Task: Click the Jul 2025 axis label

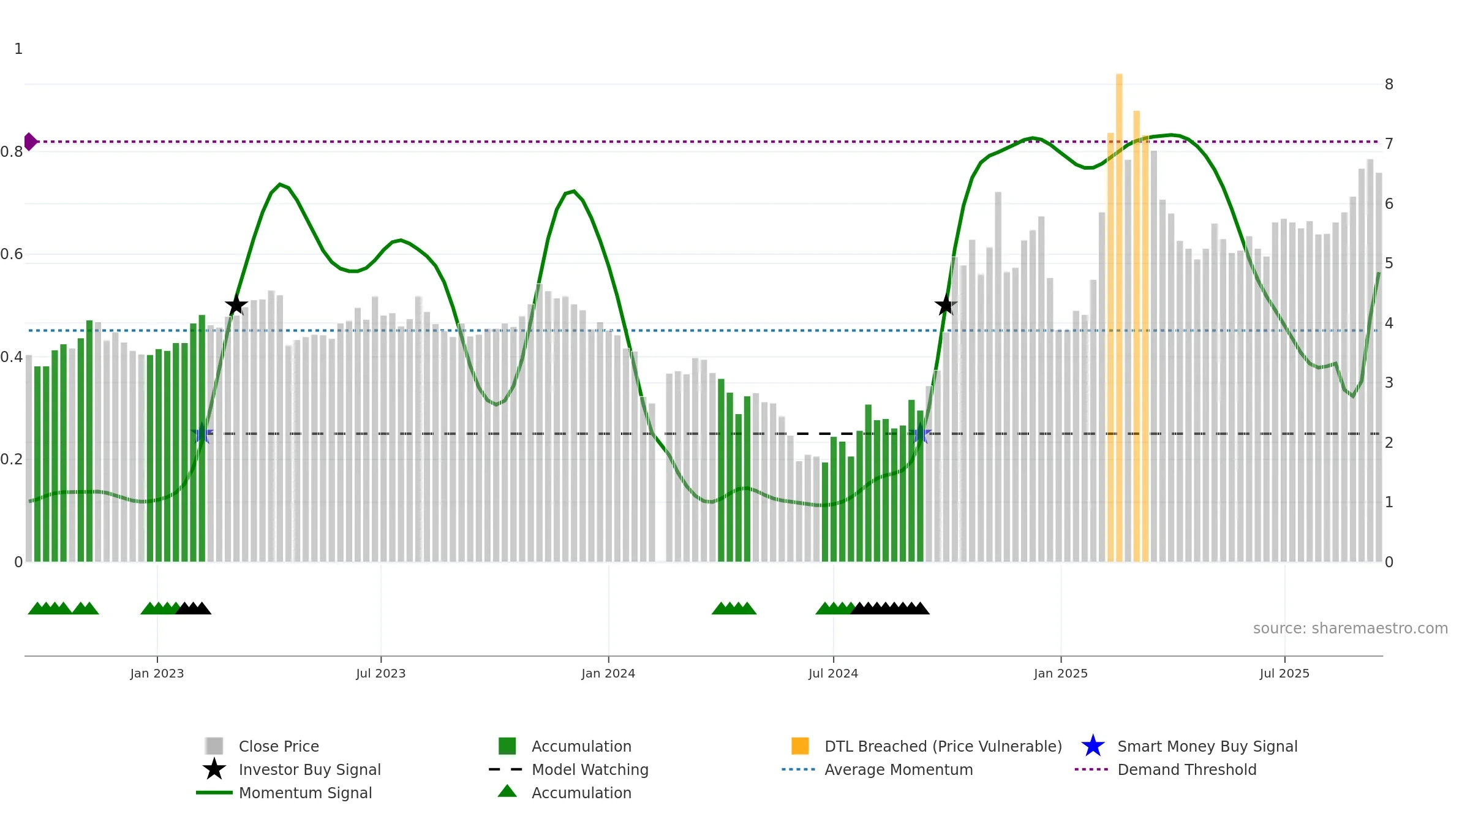Action: [1284, 673]
